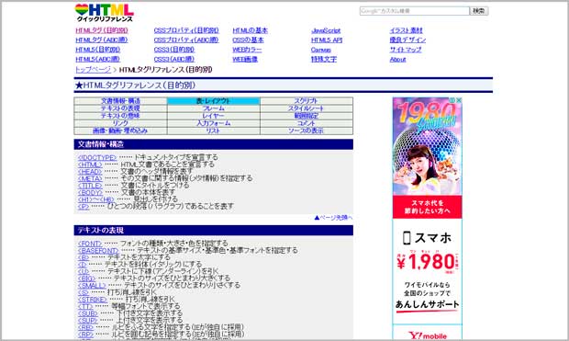The image size is (569, 341).
Task: Open the CSS3(目的別) link
Action: pyautogui.click(x=174, y=50)
